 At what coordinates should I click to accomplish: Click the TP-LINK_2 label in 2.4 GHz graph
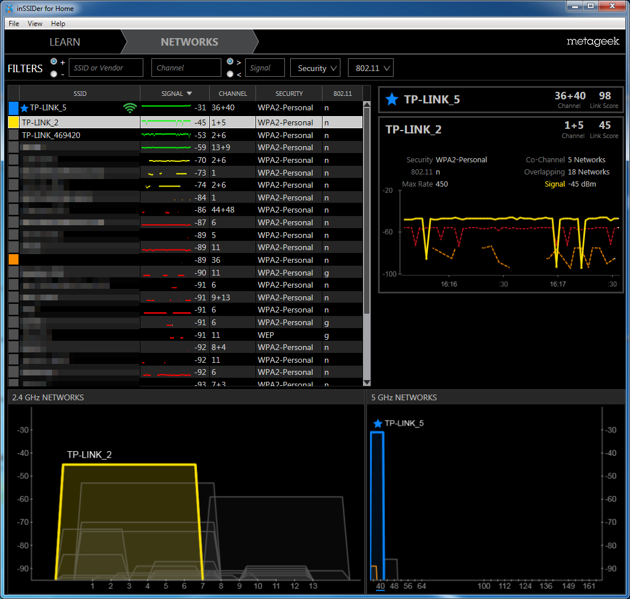89,455
